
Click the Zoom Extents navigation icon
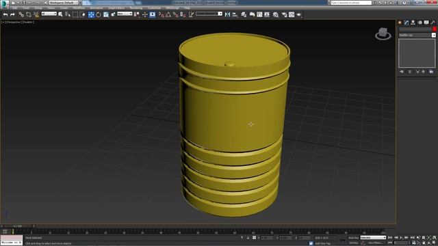pyautogui.click(x=429, y=238)
